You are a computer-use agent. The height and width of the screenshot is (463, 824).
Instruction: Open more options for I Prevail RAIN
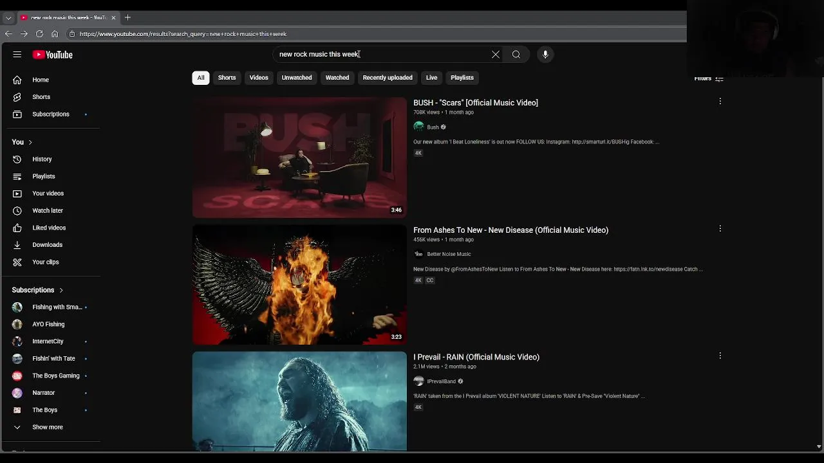click(x=720, y=356)
